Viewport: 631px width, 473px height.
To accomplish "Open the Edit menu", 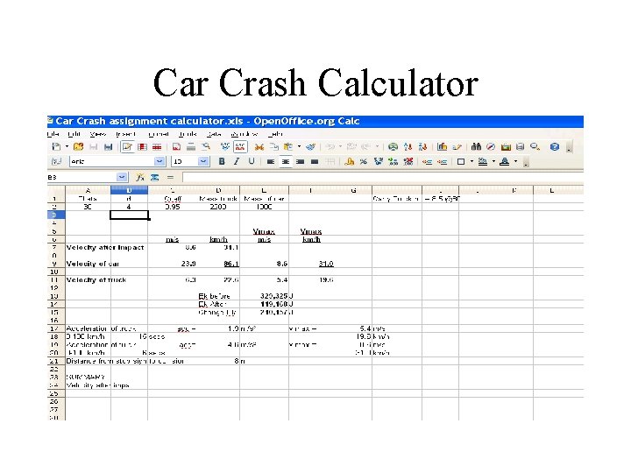I will tap(74, 134).
